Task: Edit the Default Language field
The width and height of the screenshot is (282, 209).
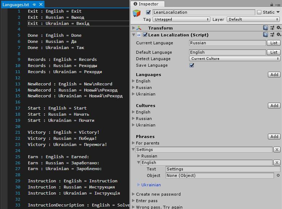Action: (x=227, y=52)
